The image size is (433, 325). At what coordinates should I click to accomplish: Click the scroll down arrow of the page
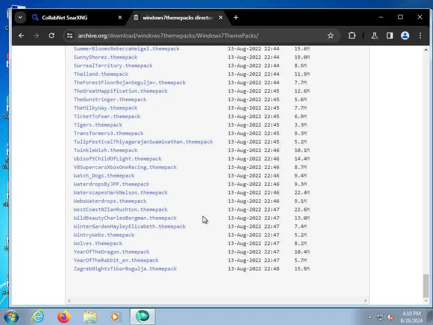tap(426, 301)
